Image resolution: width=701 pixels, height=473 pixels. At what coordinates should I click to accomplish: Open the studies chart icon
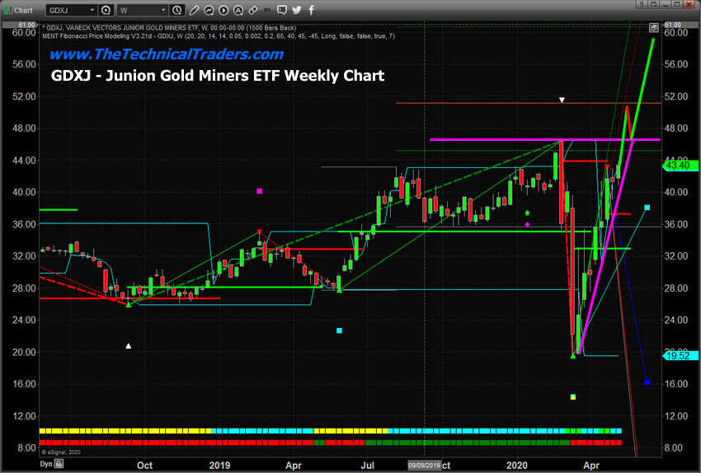click(x=209, y=10)
